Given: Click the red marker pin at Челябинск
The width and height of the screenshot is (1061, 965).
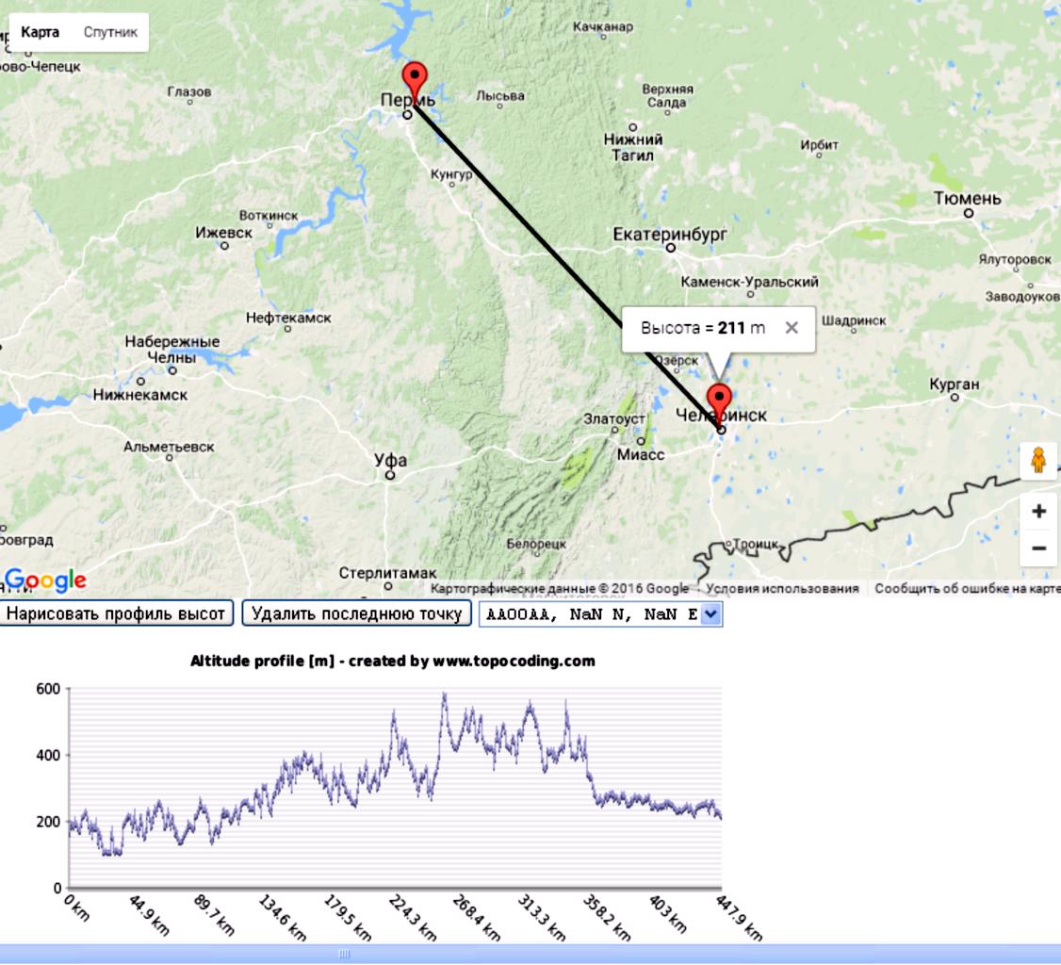Looking at the screenshot, I should pyautogui.click(x=719, y=400).
